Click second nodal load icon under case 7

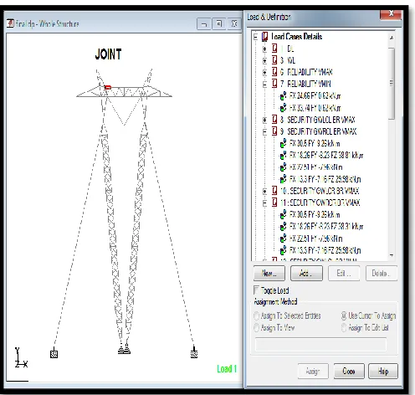283,108
